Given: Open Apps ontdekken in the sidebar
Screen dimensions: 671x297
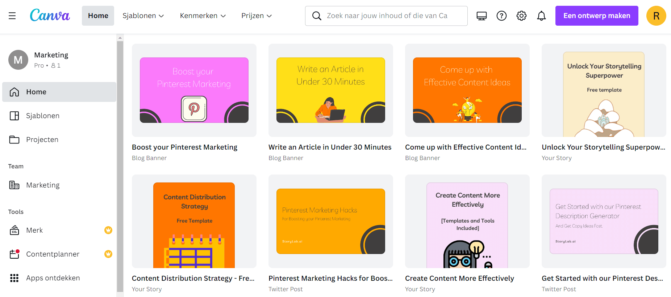Looking at the screenshot, I should (53, 278).
